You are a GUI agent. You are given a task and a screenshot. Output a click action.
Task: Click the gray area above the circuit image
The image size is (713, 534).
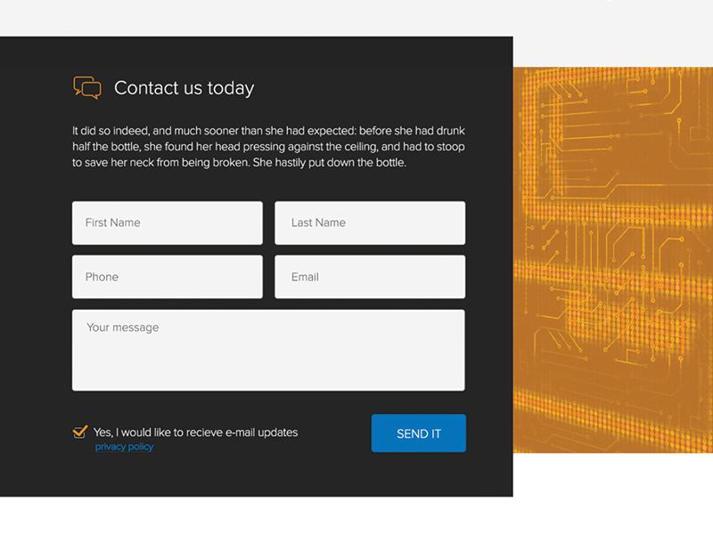(613, 34)
